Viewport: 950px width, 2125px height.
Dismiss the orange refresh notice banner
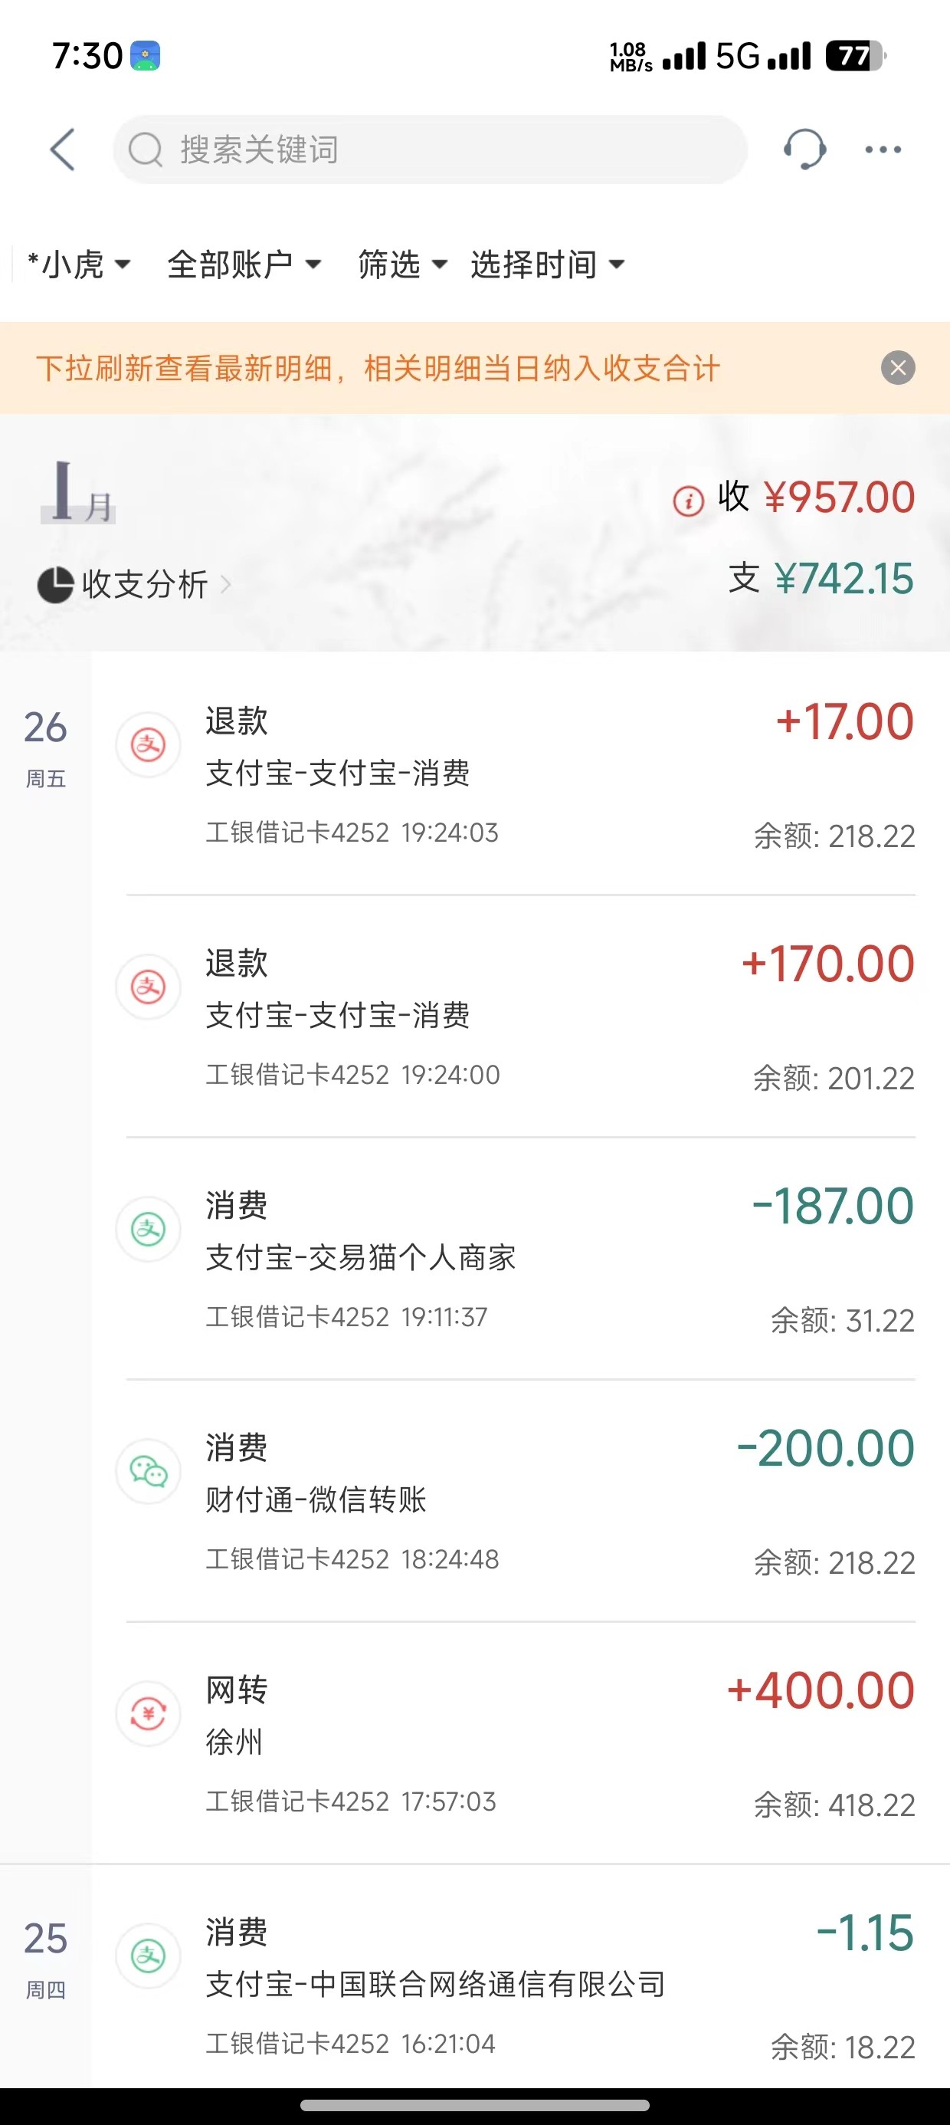(x=898, y=368)
